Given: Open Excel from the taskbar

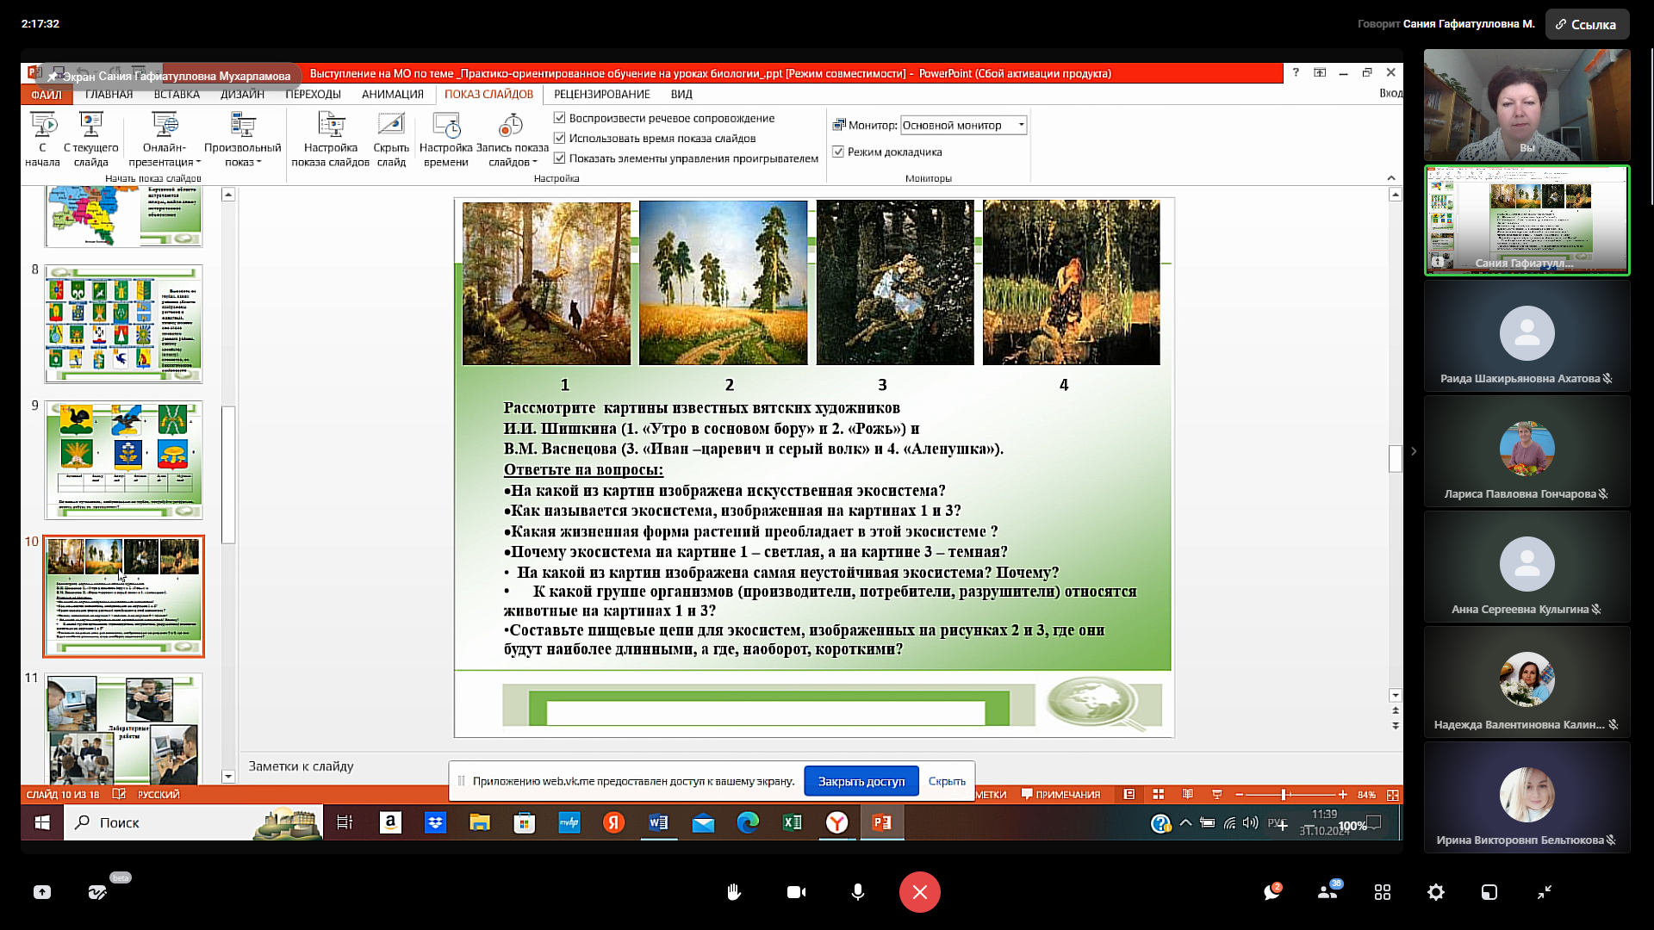Looking at the screenshot, I should click(x=793, y=822).
